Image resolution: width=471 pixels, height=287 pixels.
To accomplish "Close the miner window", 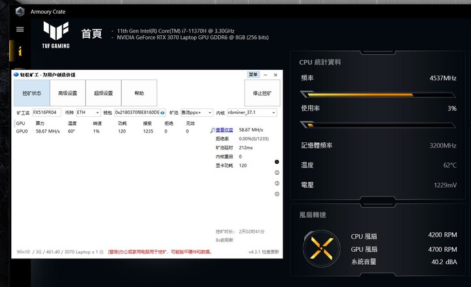I will pos(275,75).
